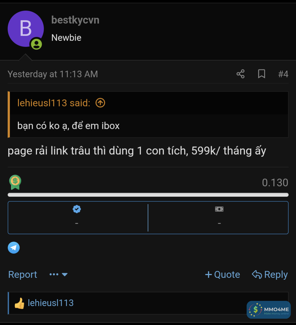Click the share post icon
Image resolution: width=296 pixels, height=325 pixels.
tap(241, 74)
